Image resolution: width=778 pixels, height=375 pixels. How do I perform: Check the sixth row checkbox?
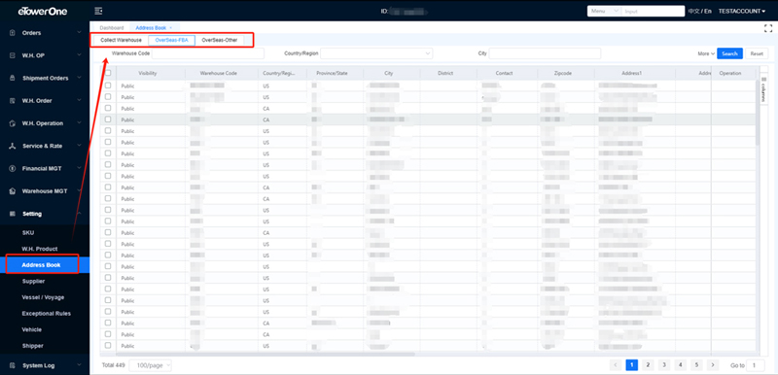(108, 142)
